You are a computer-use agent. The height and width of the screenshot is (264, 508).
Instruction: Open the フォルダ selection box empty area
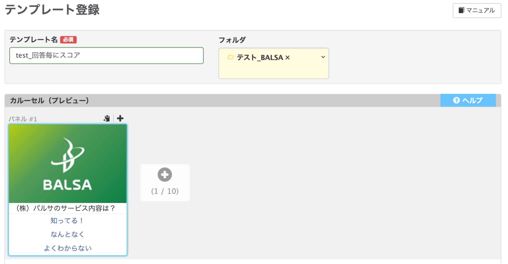(273, 71)
